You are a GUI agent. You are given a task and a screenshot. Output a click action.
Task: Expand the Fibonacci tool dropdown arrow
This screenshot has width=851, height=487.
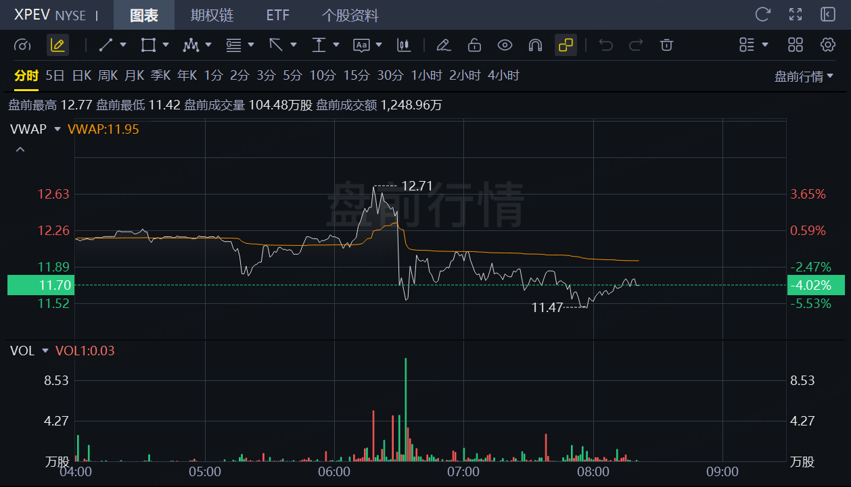251,45
